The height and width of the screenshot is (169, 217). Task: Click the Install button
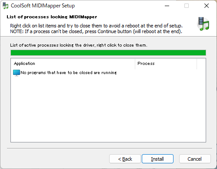coord(157,159)
